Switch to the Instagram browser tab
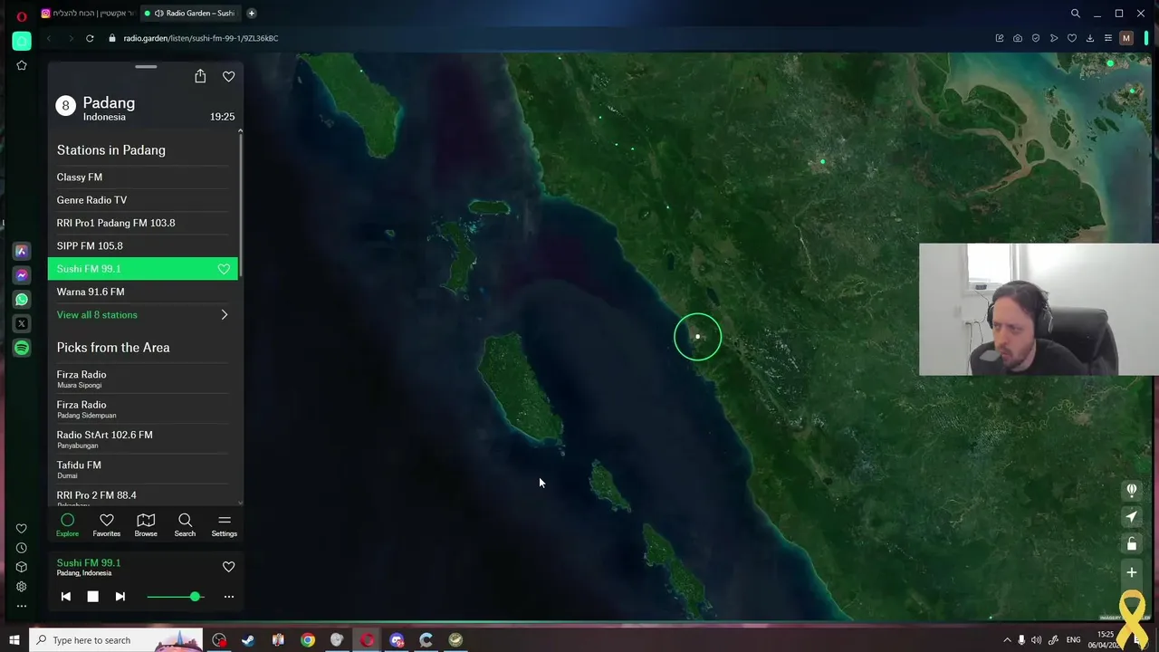 [89, 14]
